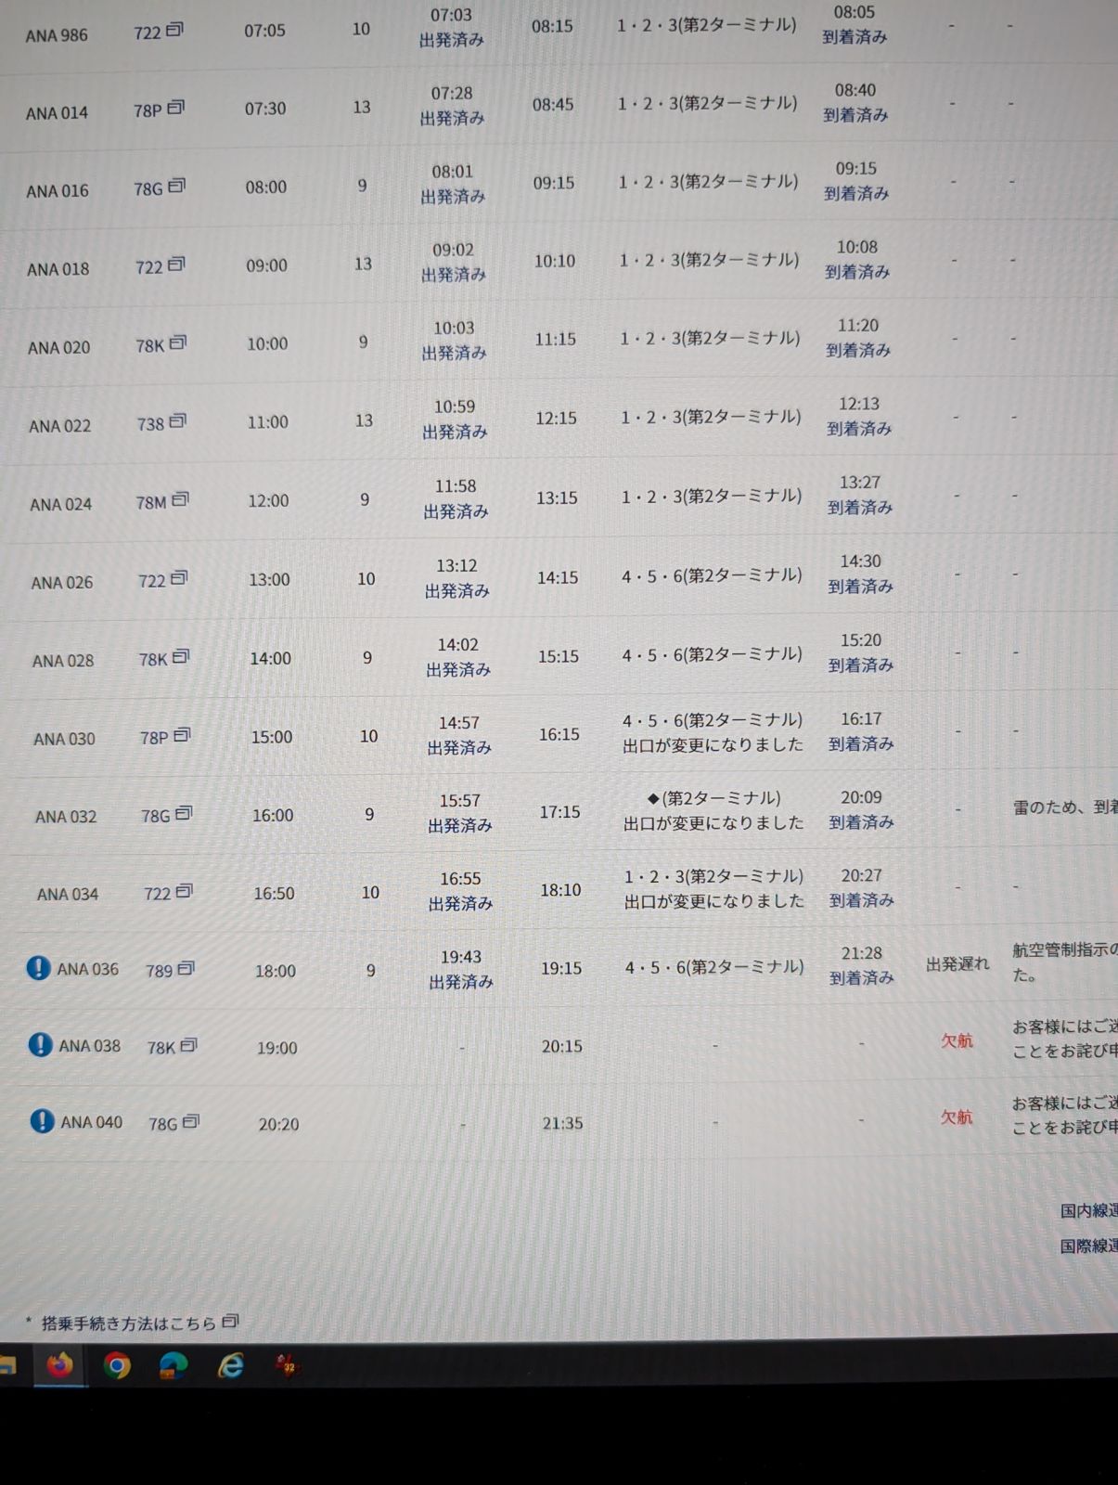Screen dimensions: 1118x1485
Task: Click flight number ANA 024
Action: pos(61,505)
